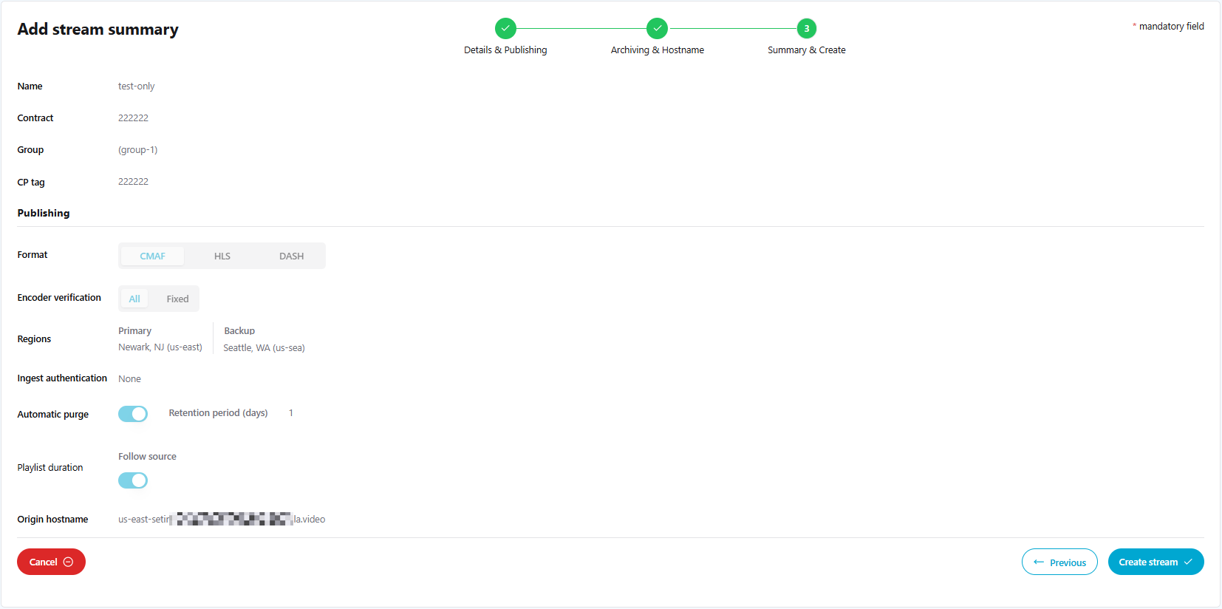Click the step 3 Summary circle
1222x609 pixels.
coord(806,29)
